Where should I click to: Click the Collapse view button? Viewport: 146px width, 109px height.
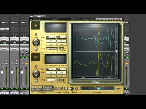click(x=66, y=88)
